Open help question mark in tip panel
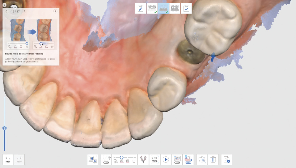This screenshot has width=296, height=168. (55, 11)
